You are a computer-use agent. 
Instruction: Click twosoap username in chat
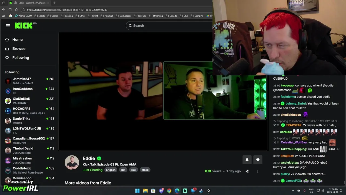288,86
